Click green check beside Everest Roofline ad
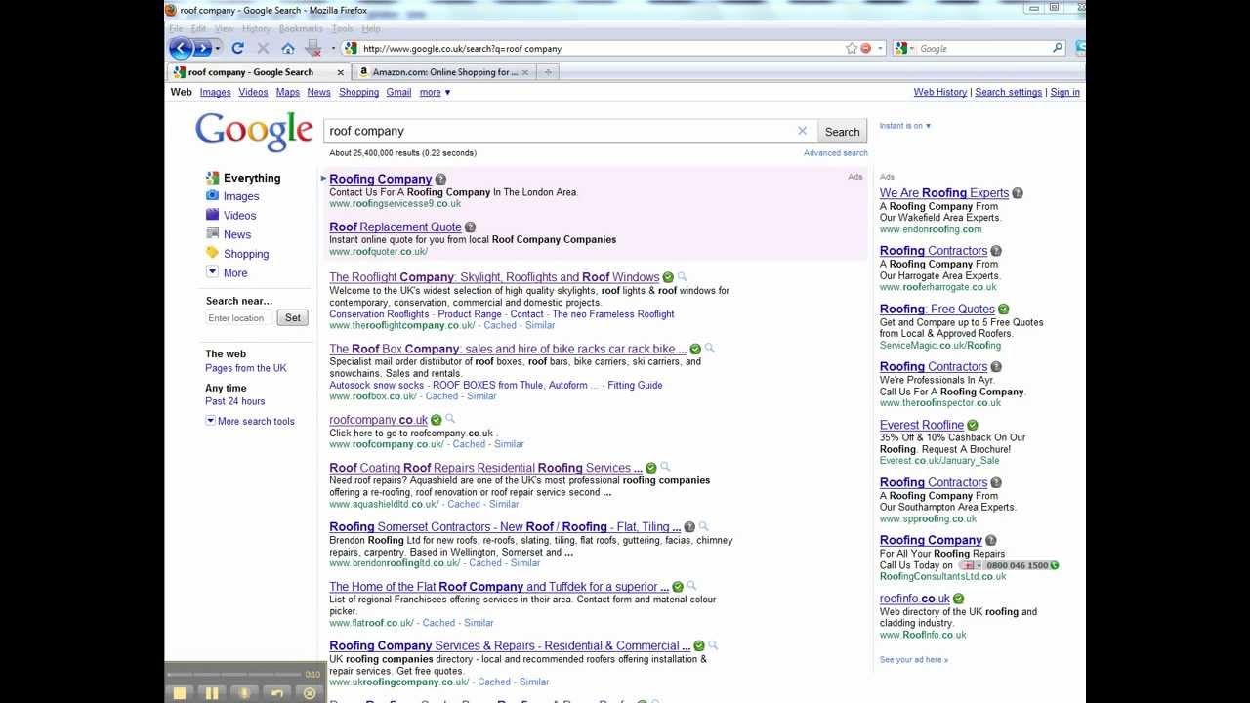The width and height of the screenshot is (1250, 703). (x=973, y=426)
